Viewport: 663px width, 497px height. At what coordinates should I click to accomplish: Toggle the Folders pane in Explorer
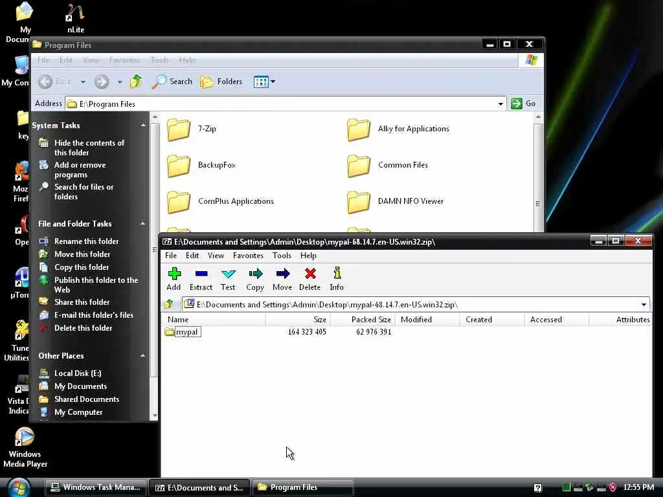221,81
